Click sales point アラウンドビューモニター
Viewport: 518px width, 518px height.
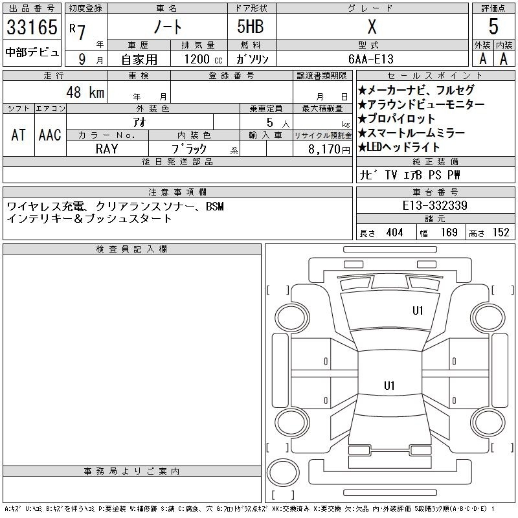point(422,104)
